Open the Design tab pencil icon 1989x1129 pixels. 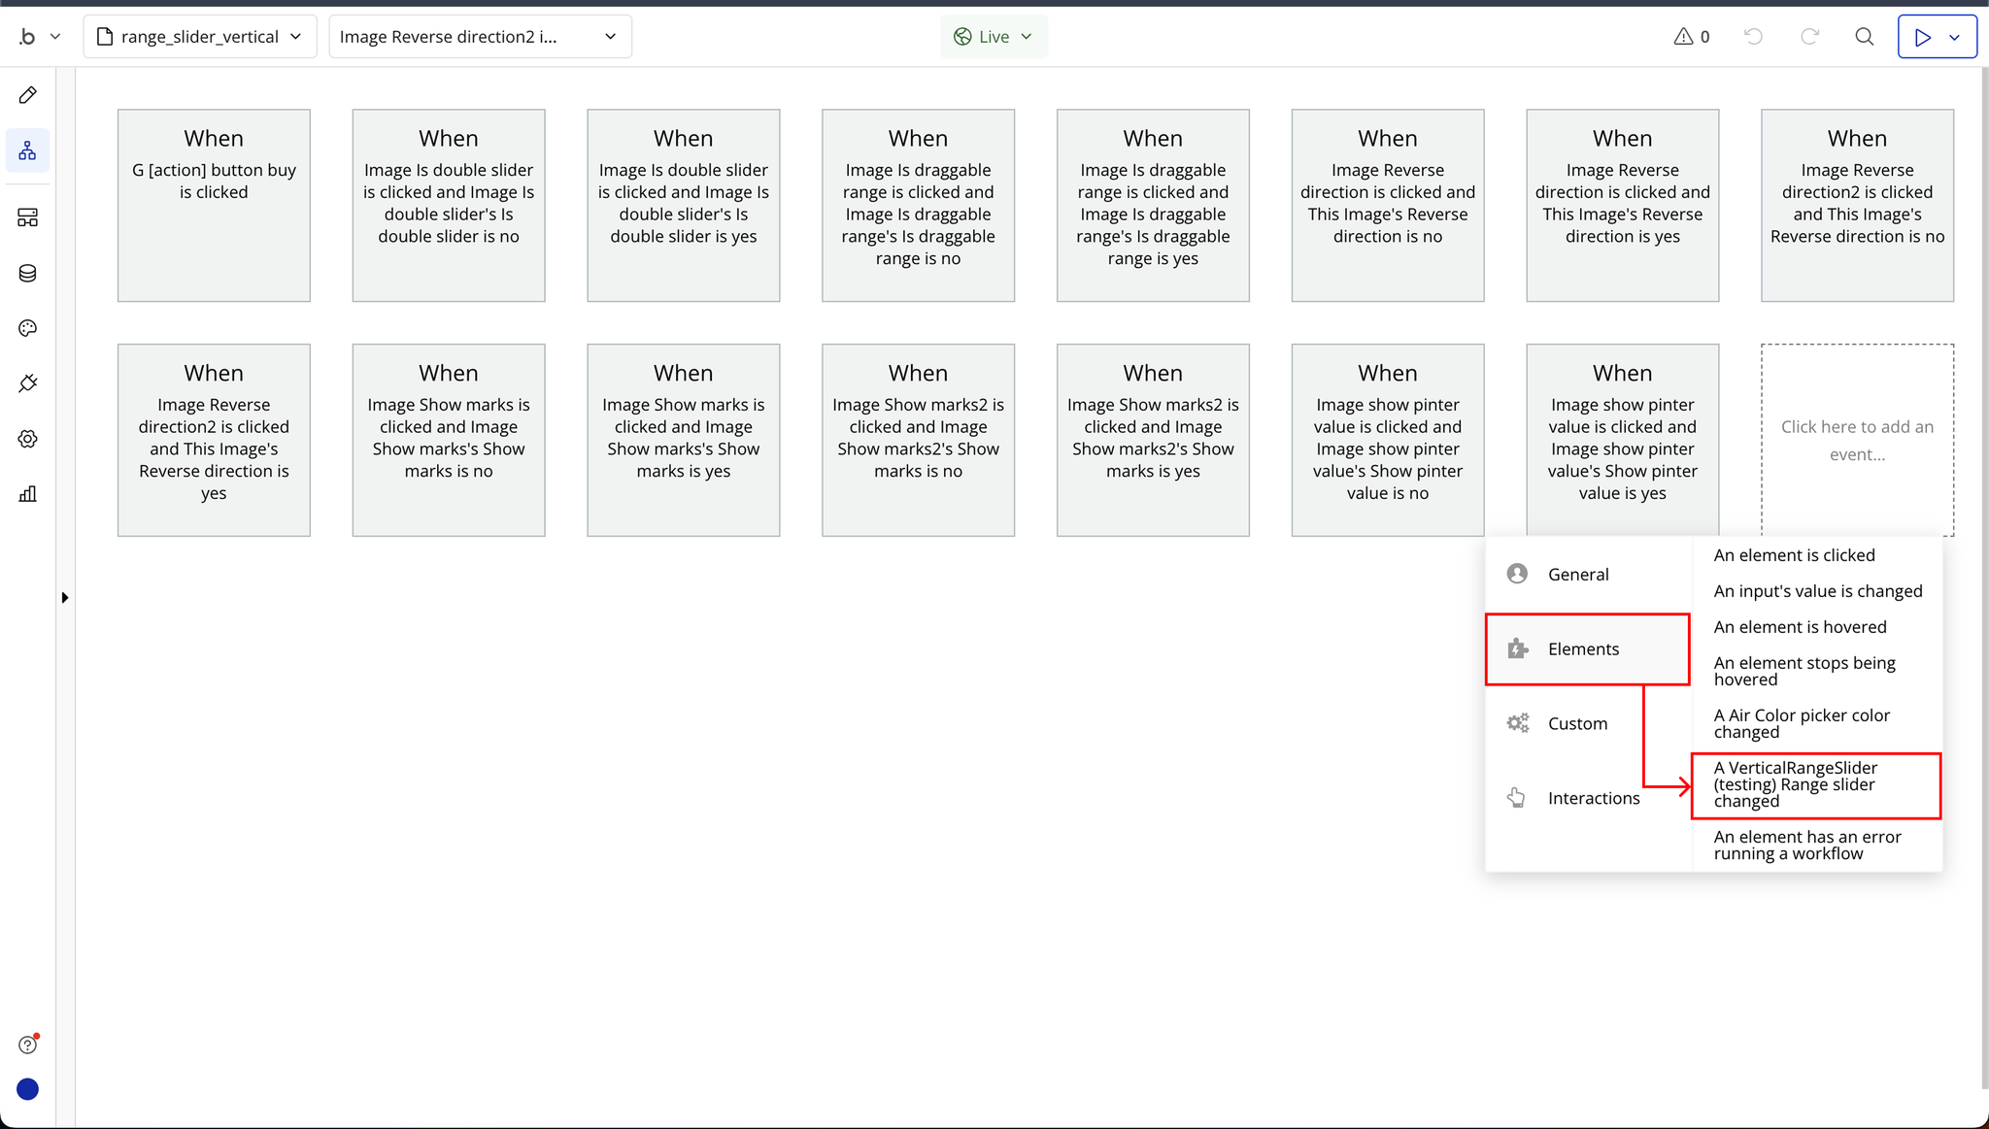(x=27, y=95)
